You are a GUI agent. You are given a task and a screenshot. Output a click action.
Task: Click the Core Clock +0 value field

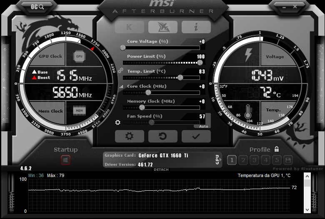click(x=202, y=86)
